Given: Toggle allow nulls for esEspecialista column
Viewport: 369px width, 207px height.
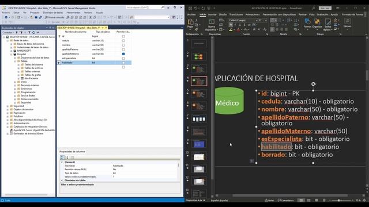Looking at the screenshot, I should [x=123, y=58].
